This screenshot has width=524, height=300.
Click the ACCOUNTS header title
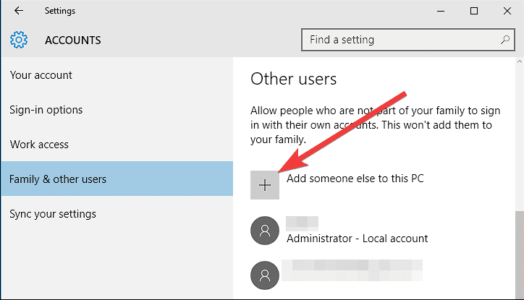(73, 40)
